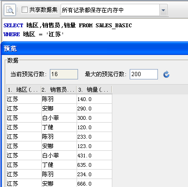Select the cell with value 431.0
Screen dimensions: 188x187
click(x=94, y=156)
